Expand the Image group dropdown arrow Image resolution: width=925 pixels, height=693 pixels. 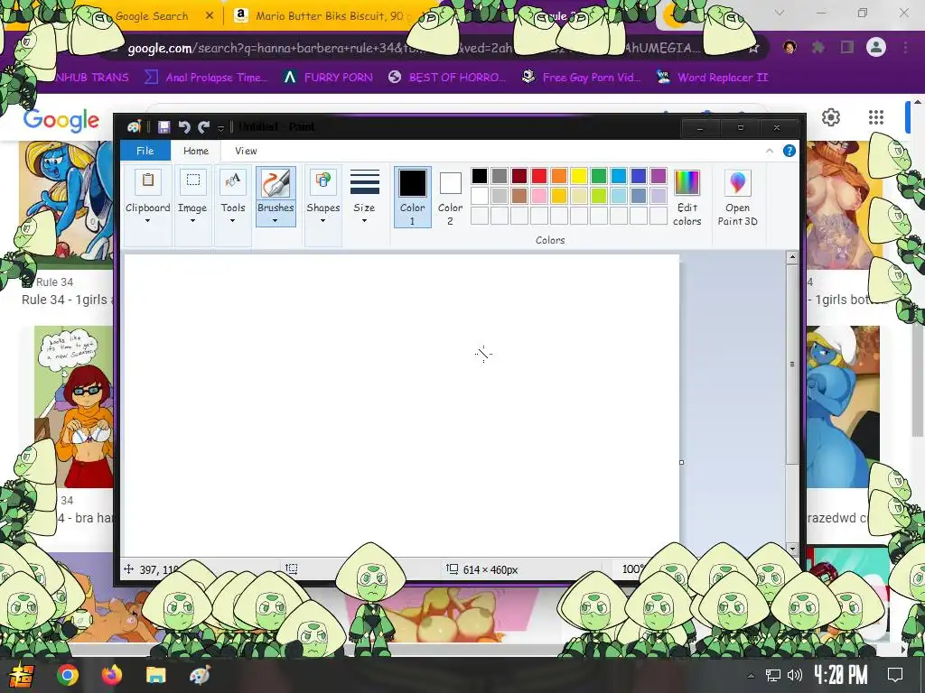click(x=193, y=221)
